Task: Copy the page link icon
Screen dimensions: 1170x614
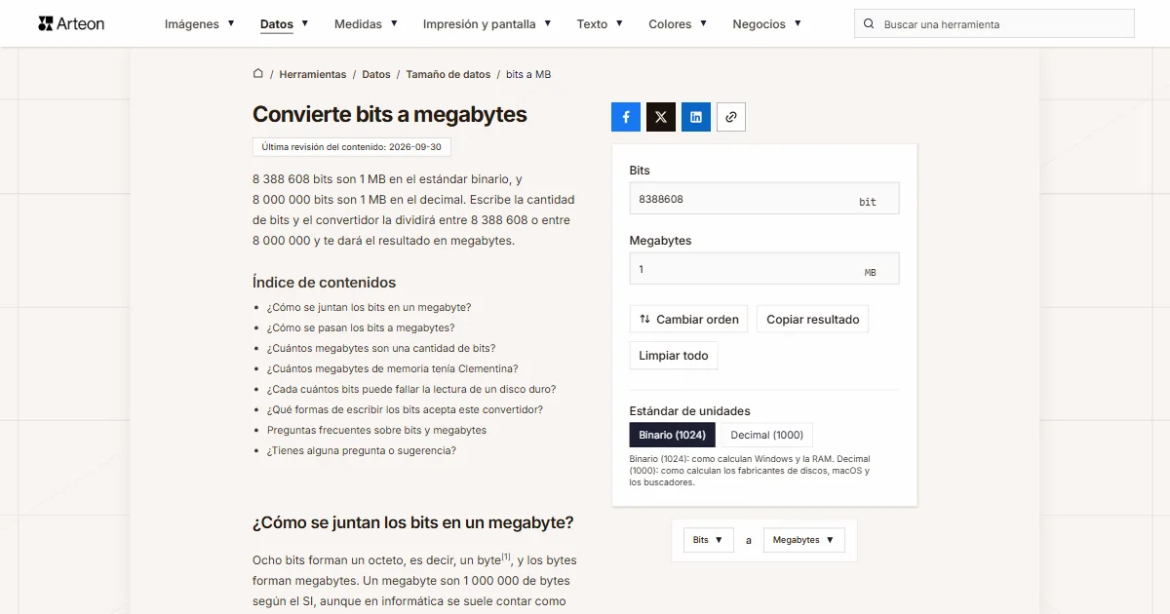Action: pyautogui.click(x=731, y=117)
